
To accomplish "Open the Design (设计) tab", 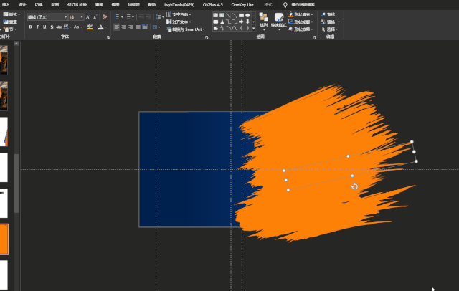I will coord(22,5).
